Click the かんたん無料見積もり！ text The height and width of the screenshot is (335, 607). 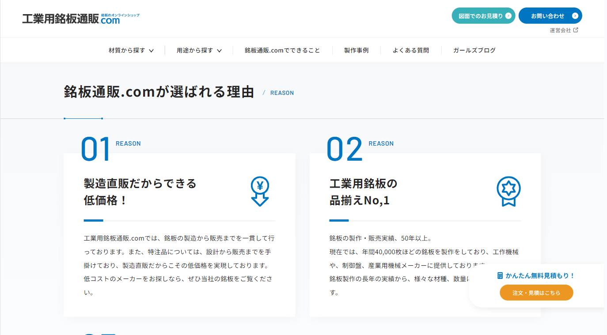click(540, 275)
